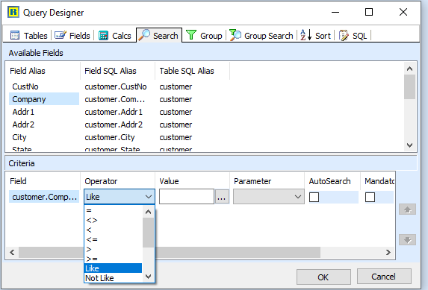The height and width of the screenshot is (290, 428).
Task: Select the Company field alias row
Action: point(44,99)
